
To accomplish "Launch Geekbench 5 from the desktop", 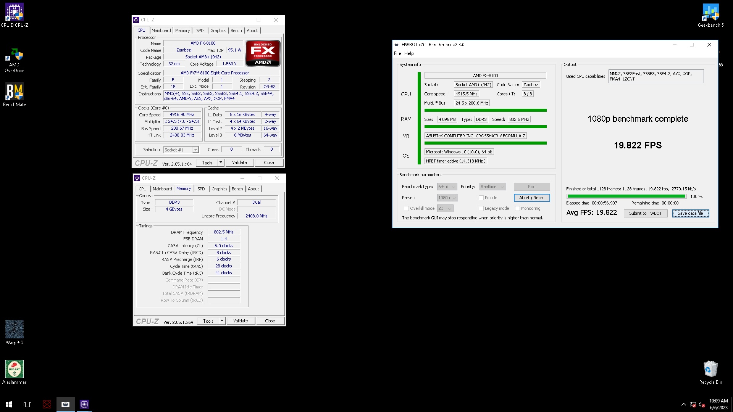I will [x=710, y=15].
